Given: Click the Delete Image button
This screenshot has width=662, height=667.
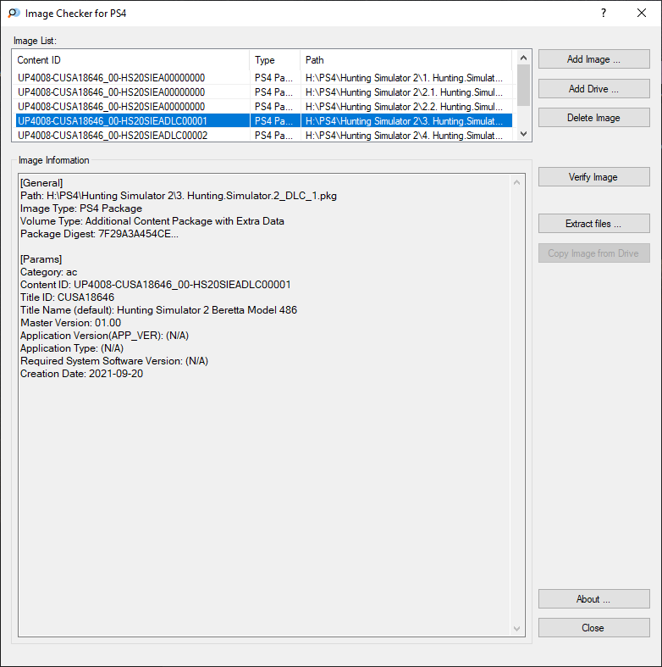Looking at the screenshot, I should click(x=593, y=118).
